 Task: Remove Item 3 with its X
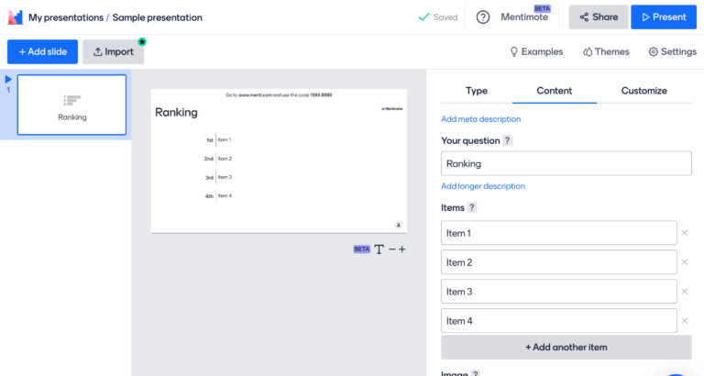pos(684,291)
